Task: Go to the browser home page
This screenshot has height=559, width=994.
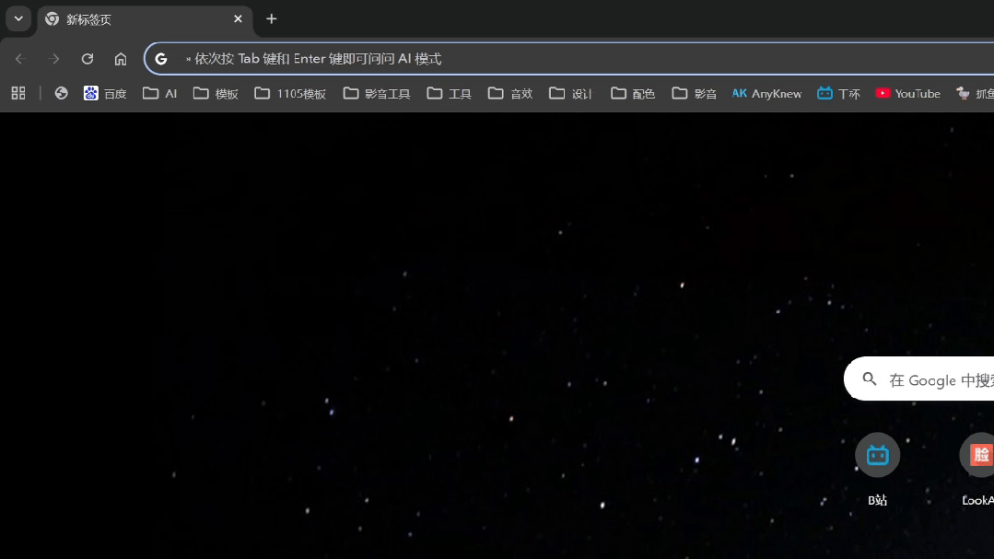Action: point(121,58)
